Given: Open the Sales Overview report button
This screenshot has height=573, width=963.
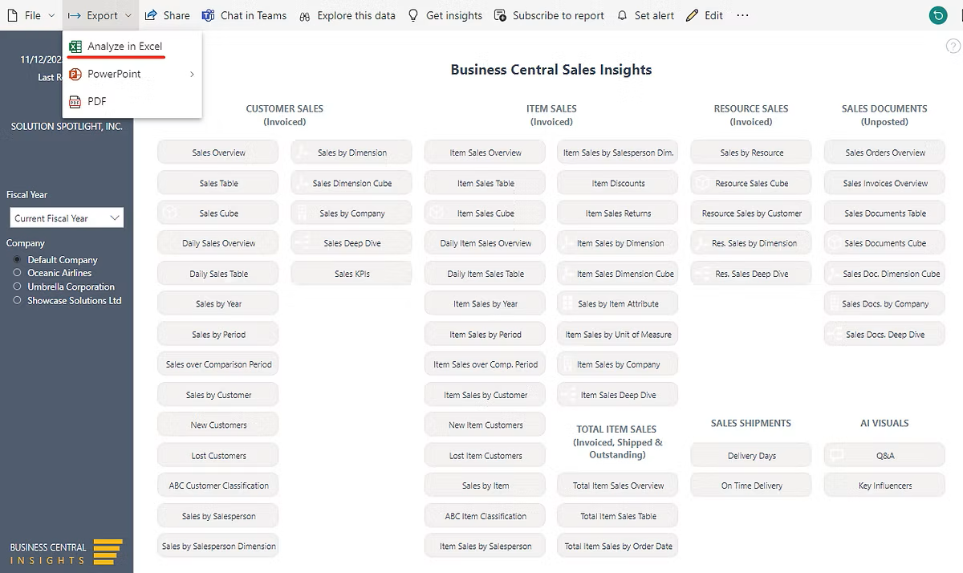Looking at the screenshot, I should (218, 152).
